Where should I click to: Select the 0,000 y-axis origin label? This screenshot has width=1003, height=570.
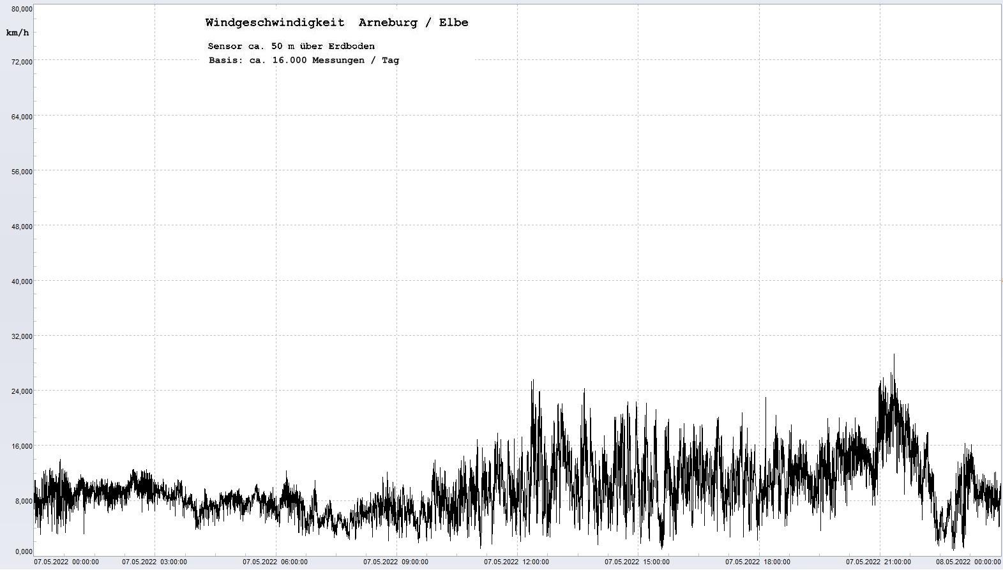point(24,551)
